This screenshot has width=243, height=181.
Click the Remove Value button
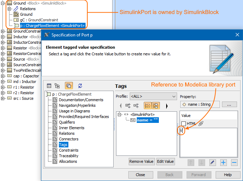coord(142,161)
